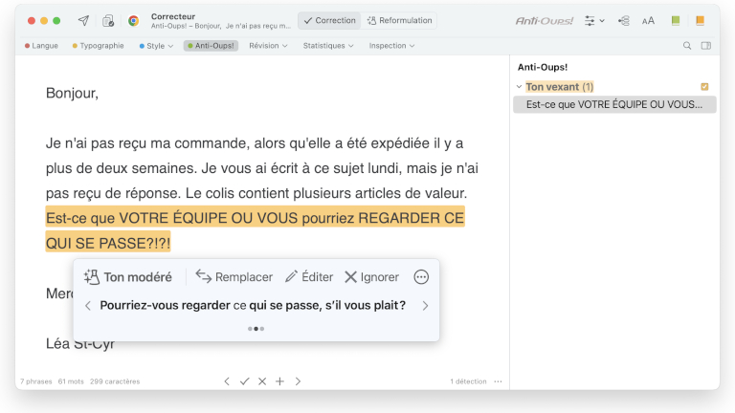Click Éditer in the popup
Viewport: 735px width, 413px height.
[x=309, y=277]
